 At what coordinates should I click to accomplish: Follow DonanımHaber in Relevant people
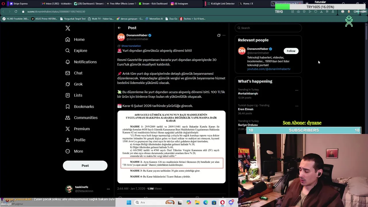pyautogui.click(x=291, y=51)
